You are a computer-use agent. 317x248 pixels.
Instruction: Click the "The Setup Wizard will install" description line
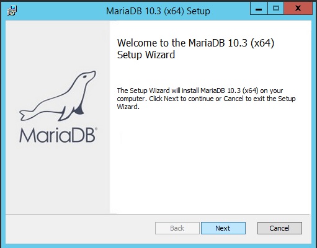click(x=200, y=91)
